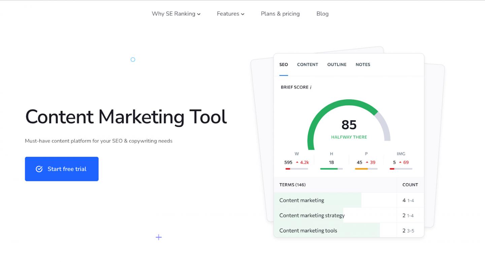Go to the Blog link
This screenshot has width=485, height=262.
click(x=322, y=14)
